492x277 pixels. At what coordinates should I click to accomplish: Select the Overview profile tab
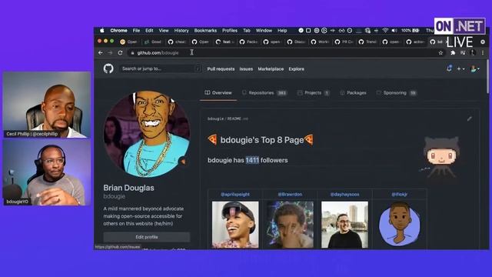tap(218, 93)
